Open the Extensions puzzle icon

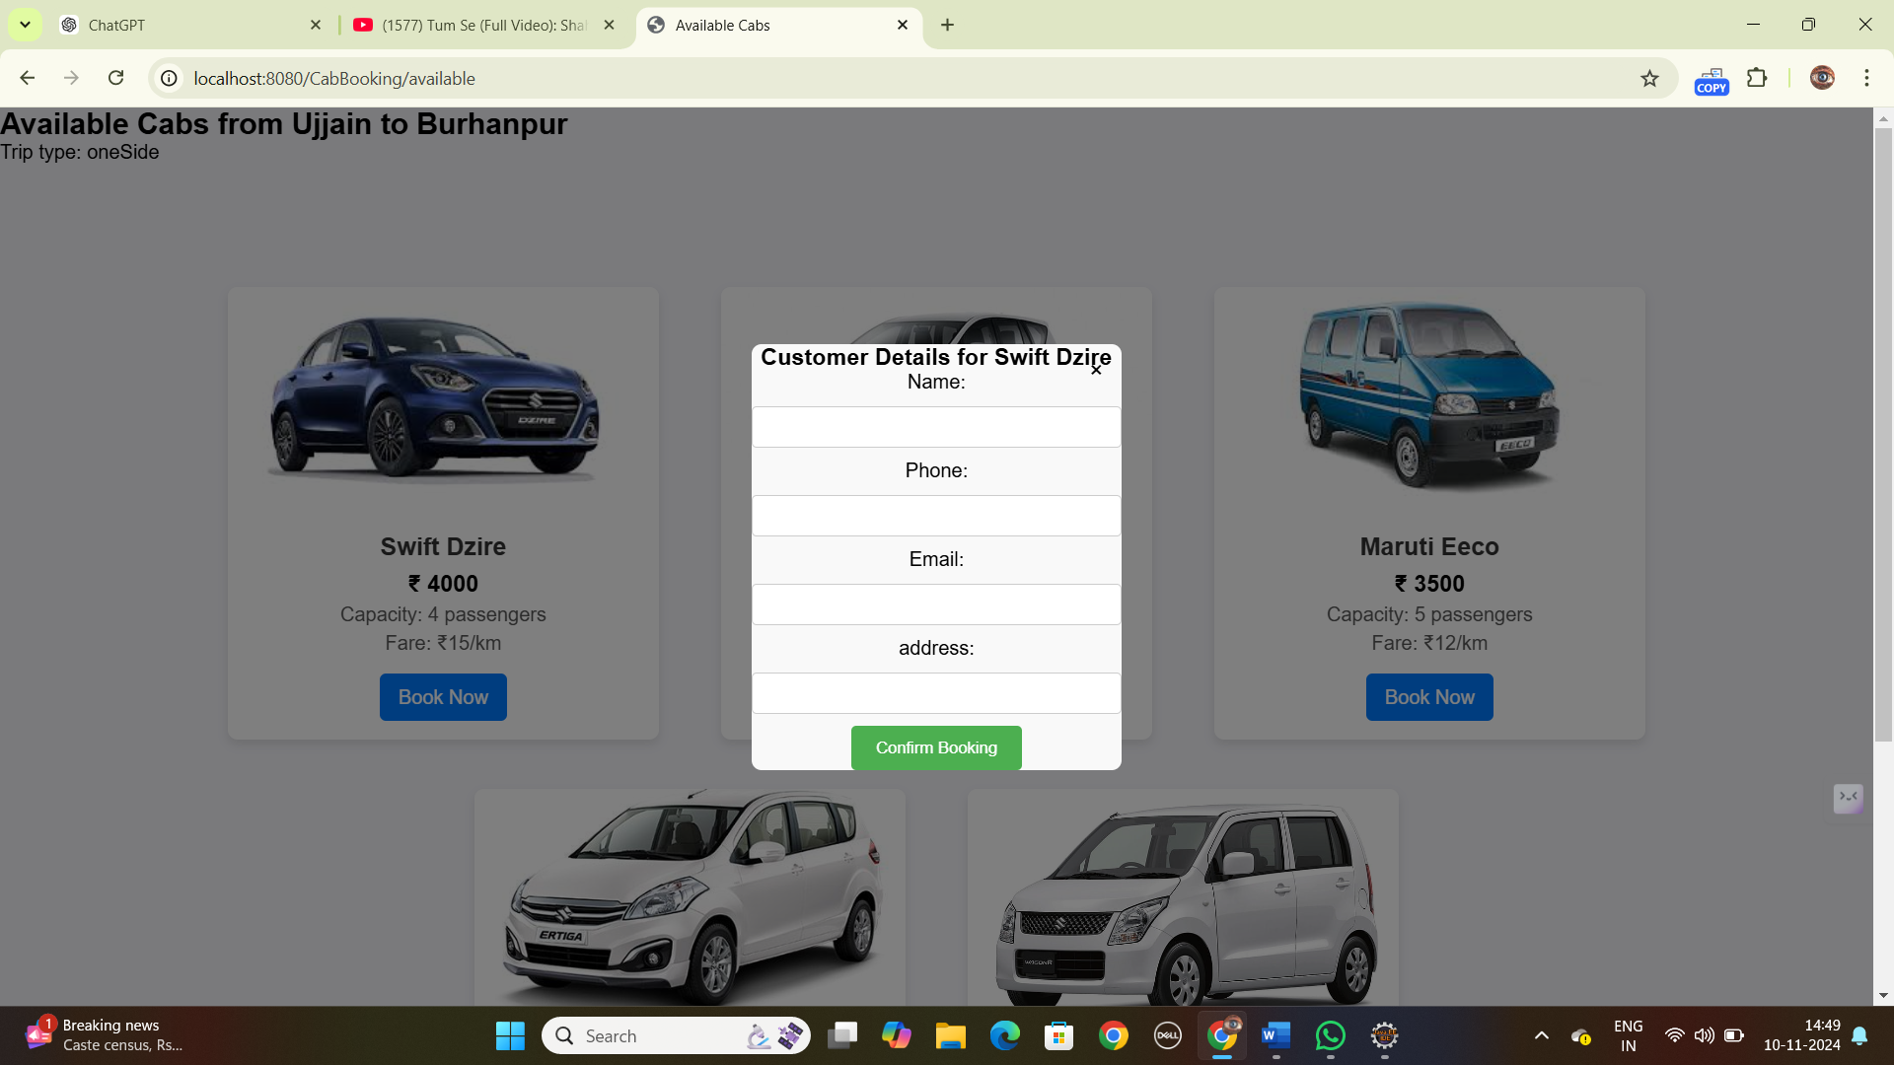click(1757, 78)
